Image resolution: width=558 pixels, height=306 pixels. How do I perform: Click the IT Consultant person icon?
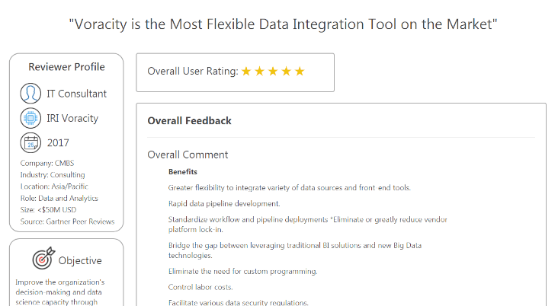pos(30,94)
